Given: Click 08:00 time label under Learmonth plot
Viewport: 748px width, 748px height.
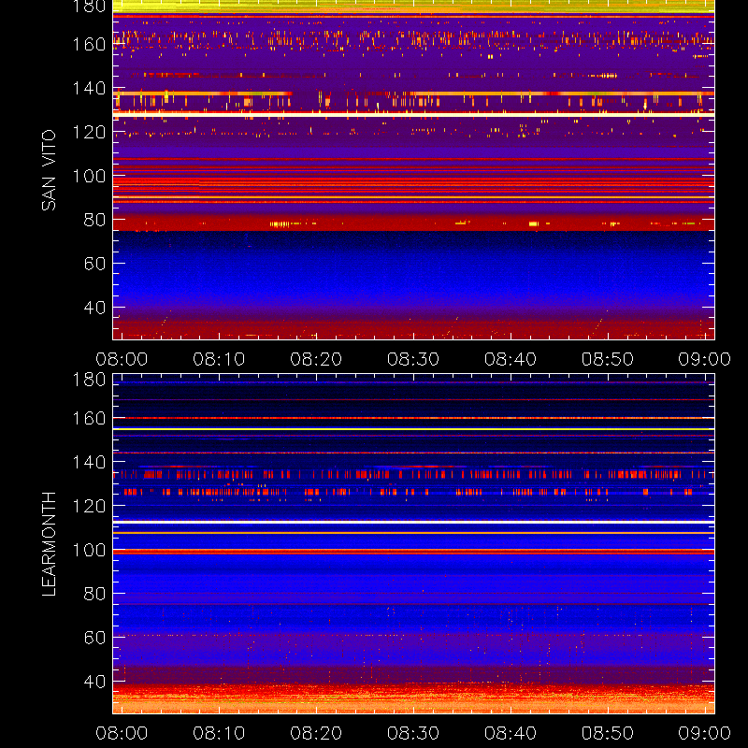Looking at the screenshot, I should [x=122, y=733].
